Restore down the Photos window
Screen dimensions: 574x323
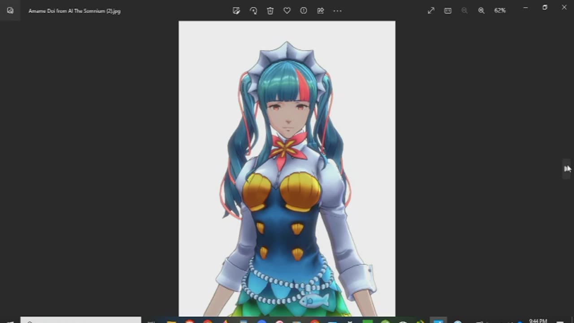click(545, 8)
